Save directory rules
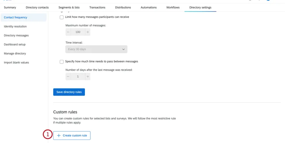Viewport: 285px width, 143px height. tap(69, 92)
